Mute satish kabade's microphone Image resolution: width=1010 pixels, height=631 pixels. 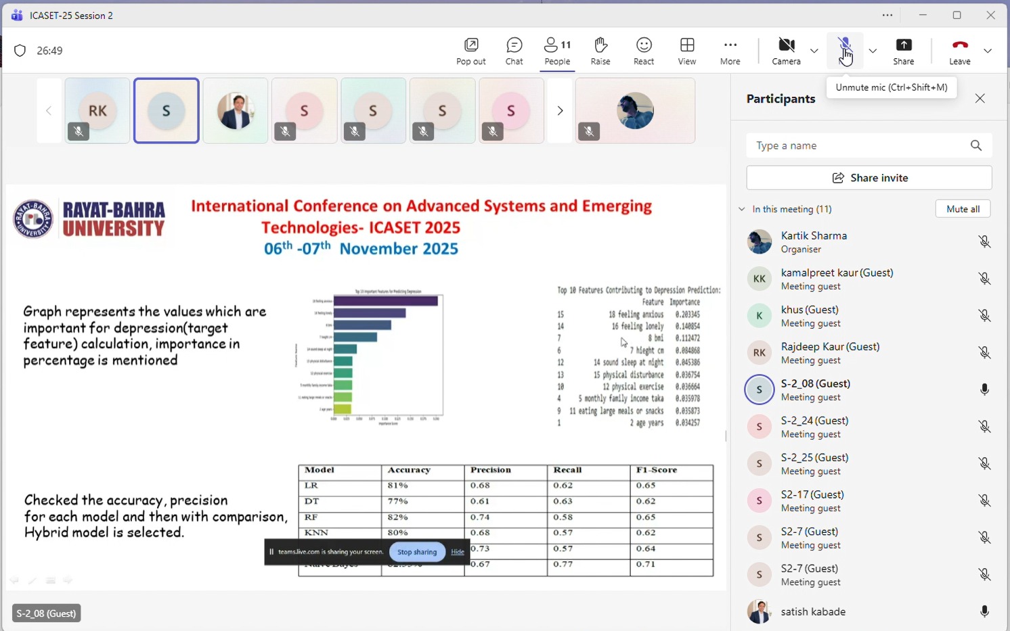pyautogui.click(x=984, y=611)
